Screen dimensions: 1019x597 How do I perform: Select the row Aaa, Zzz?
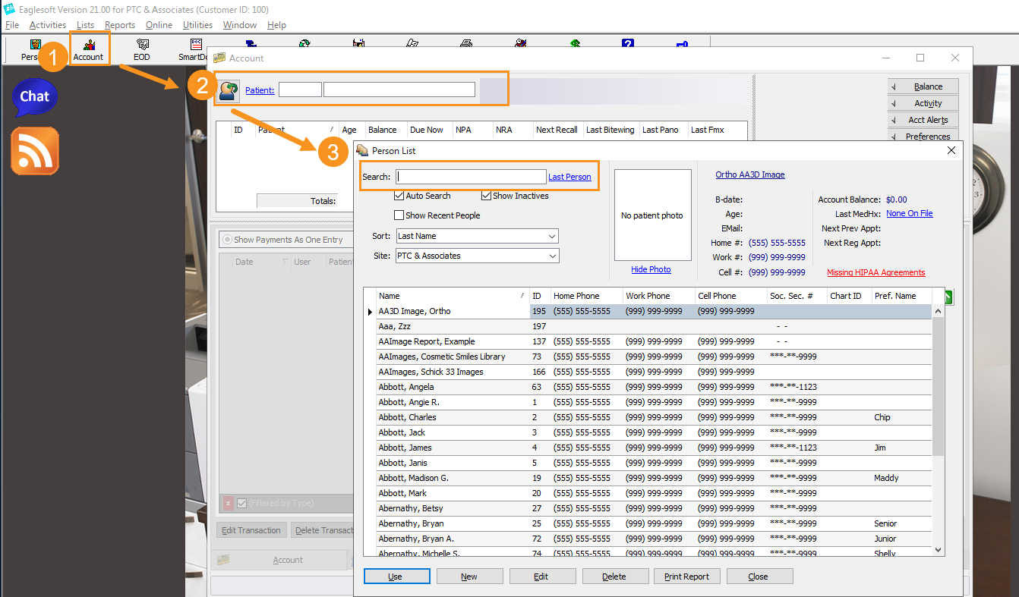coord(654,326)
